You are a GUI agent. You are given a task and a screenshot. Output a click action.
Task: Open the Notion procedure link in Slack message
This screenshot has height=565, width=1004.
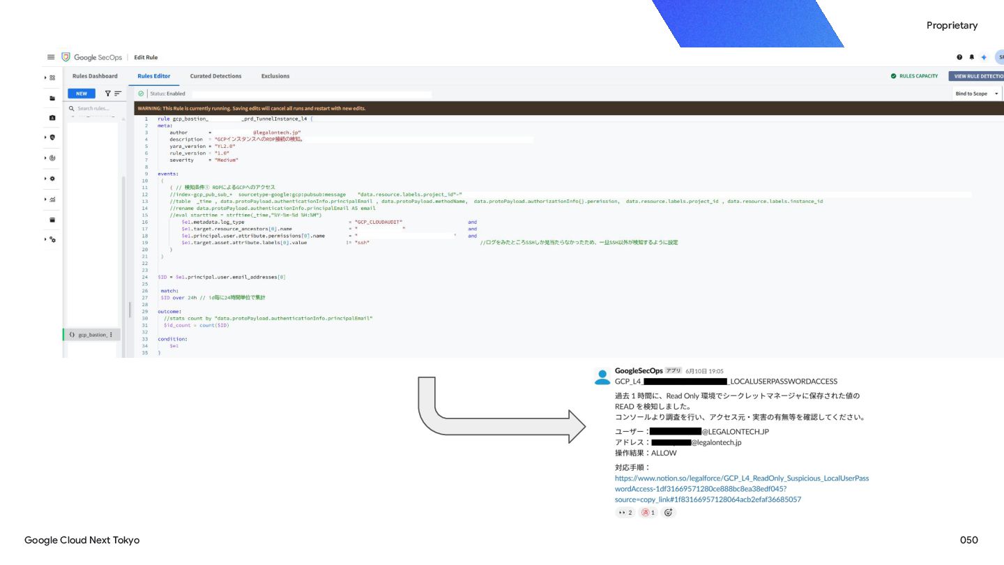pos(742,489)
